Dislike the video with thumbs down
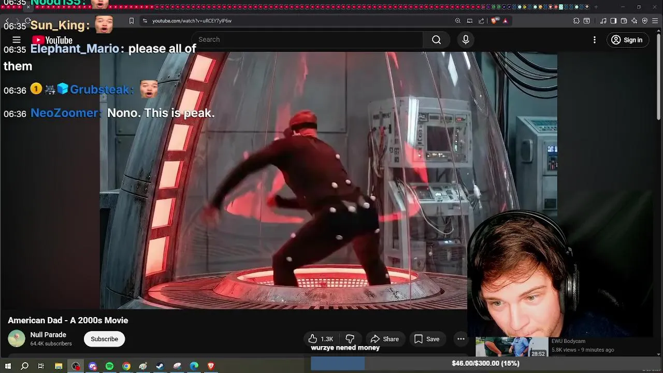The height and width of the screenshot is (373, 663). [x=350, y=339]
